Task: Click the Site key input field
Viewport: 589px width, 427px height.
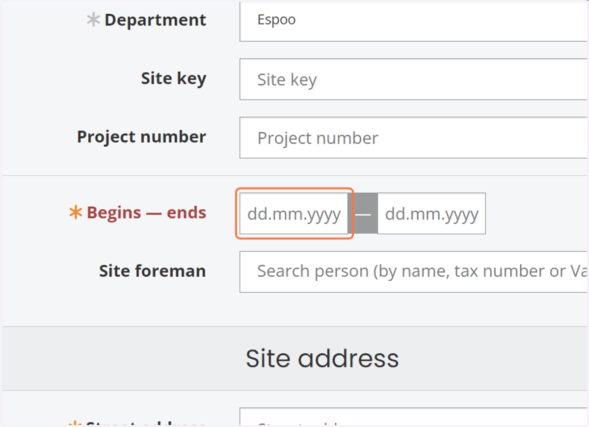Action: coord(414,80)
